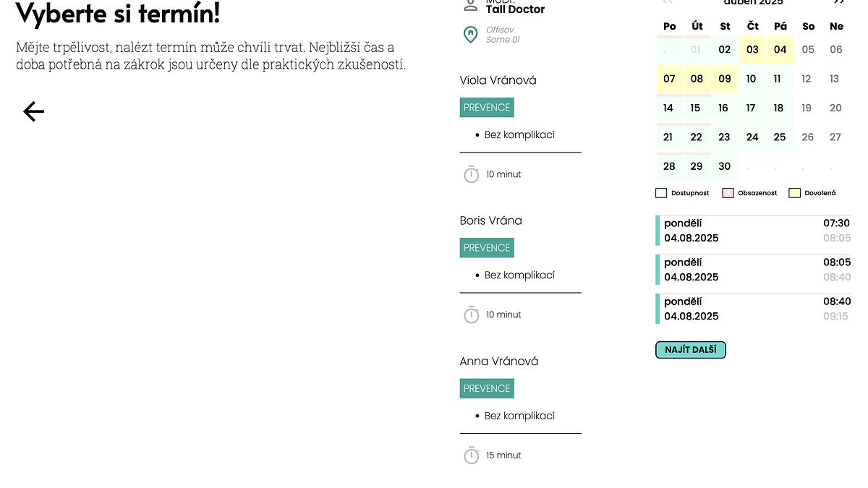This screenshot has height=488, width=868.
Task: Select the 08:05 Monday appointment slot
Action: click(753, 270)
